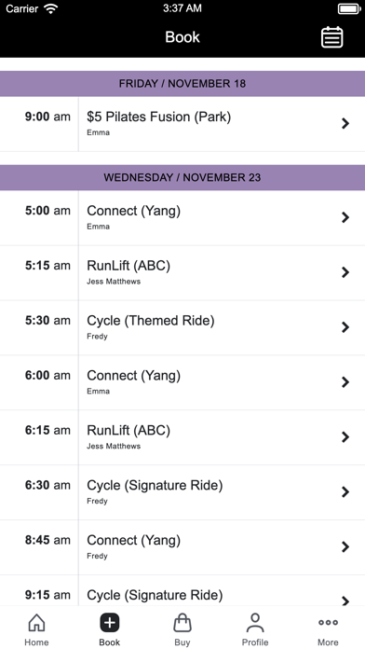Choose 6:30 am Cycle (Signature Ride)
365x649 pixels.
pyautogui.click(x=182, y=492)
